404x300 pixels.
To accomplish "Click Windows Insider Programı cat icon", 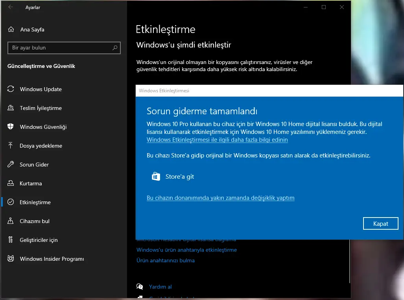I will coord(11,259).
